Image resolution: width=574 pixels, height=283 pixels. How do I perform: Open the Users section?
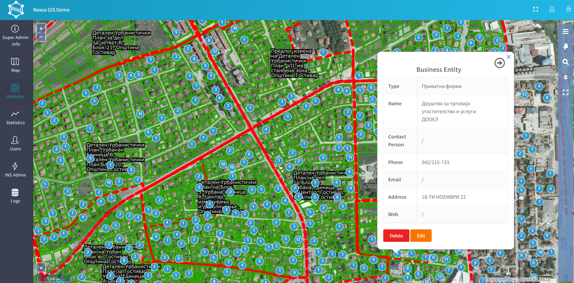(16, 144)
